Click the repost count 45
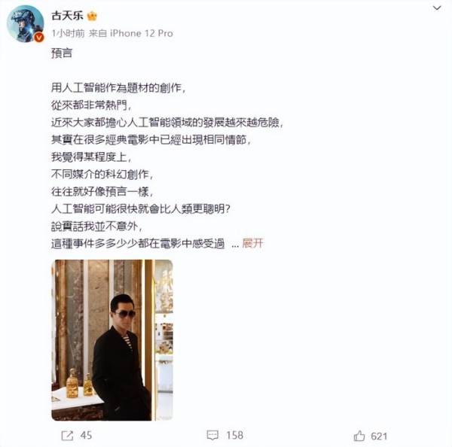 [x=86, y=435]
